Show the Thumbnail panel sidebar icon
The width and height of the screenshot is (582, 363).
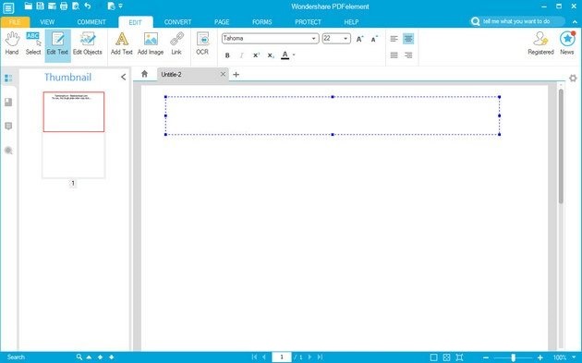click(x=8, y=78)
